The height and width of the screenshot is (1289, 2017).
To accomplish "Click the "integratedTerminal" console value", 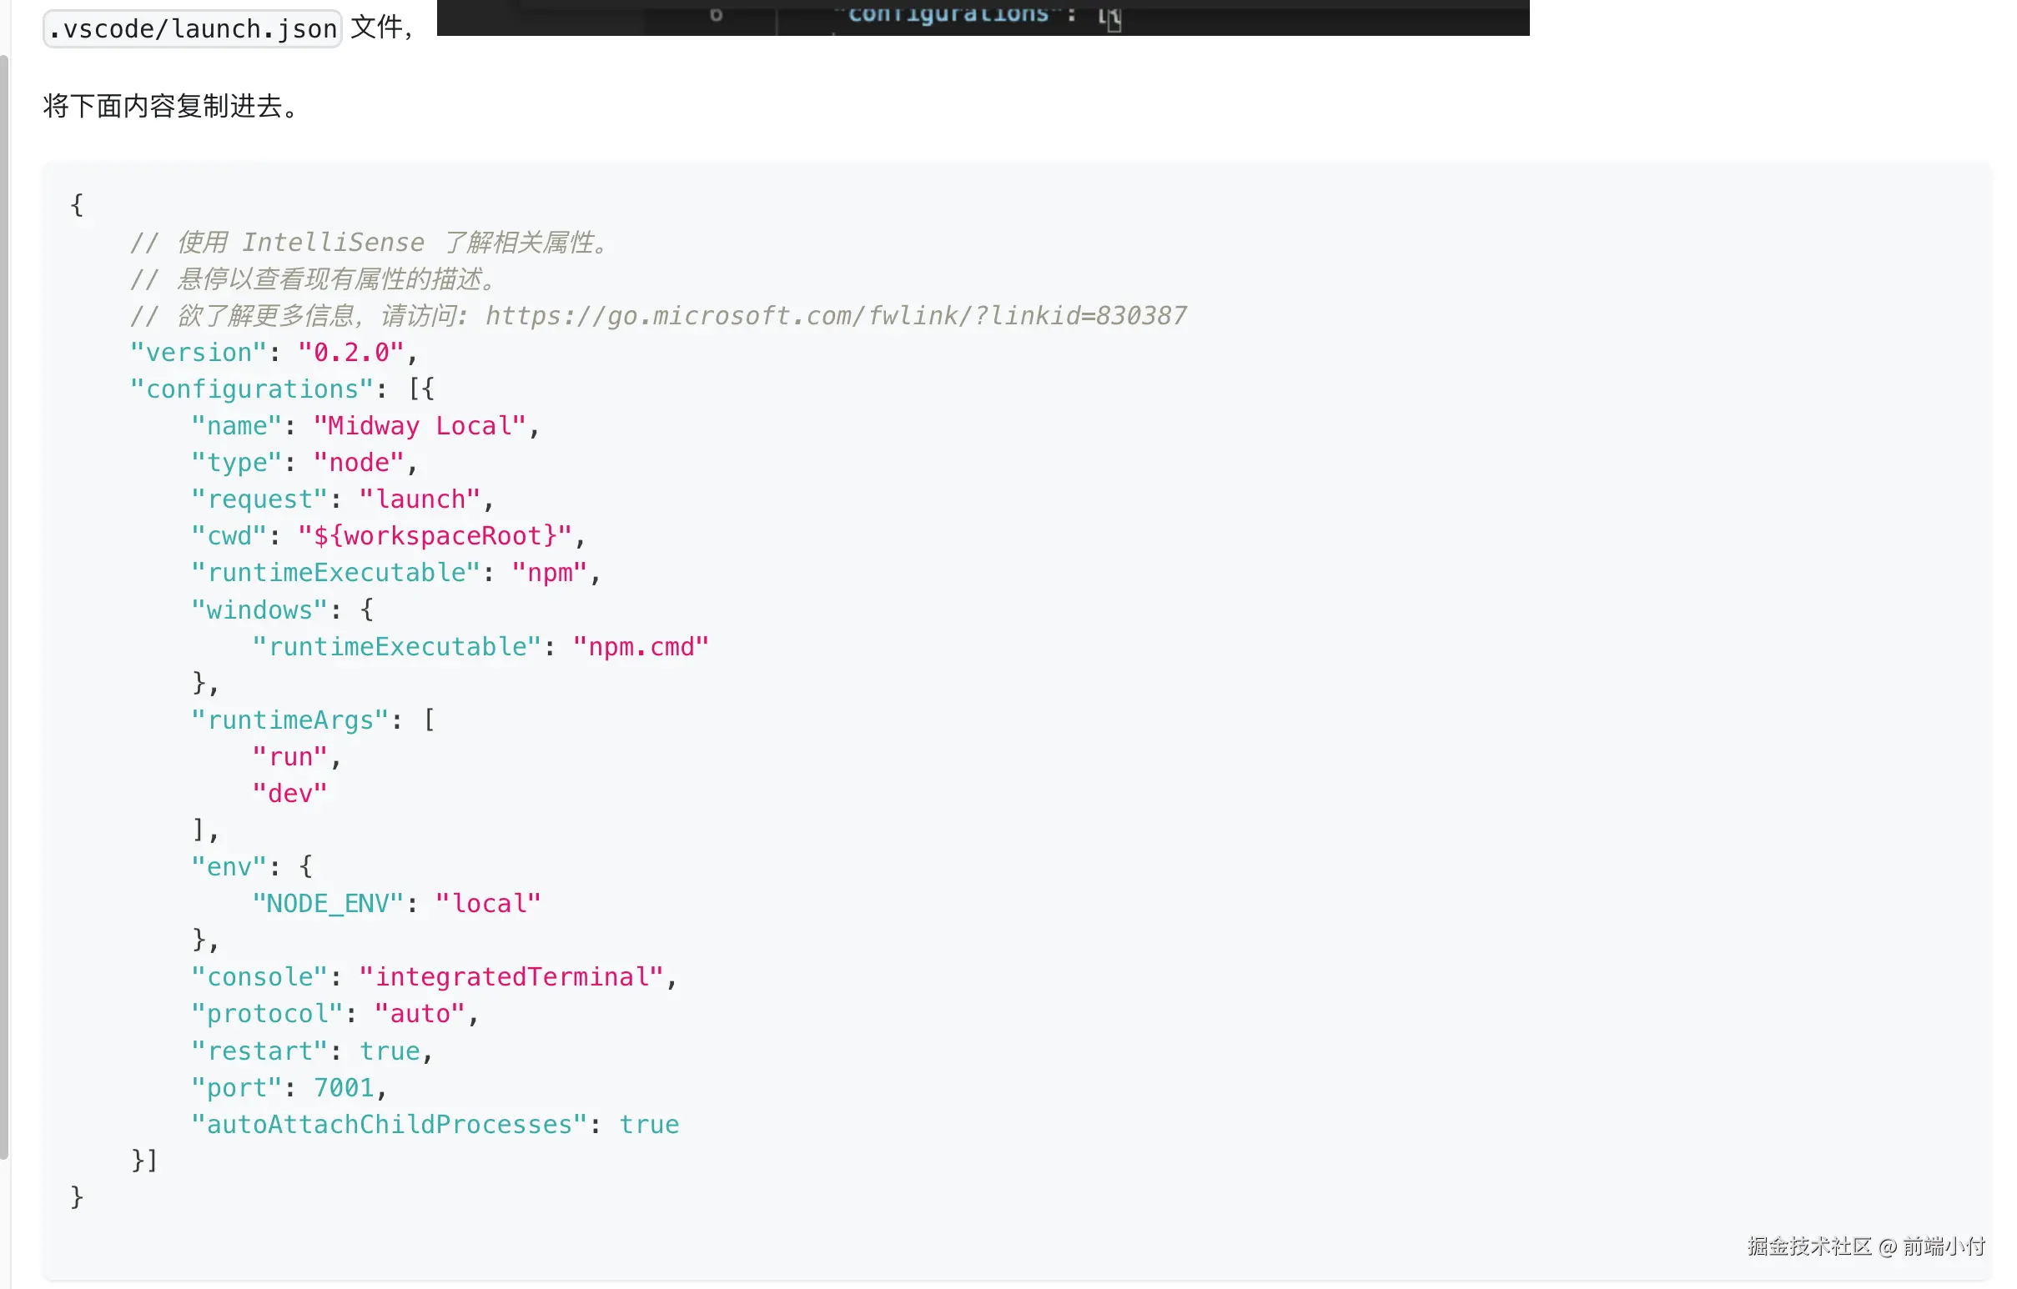I will [511, 977].
